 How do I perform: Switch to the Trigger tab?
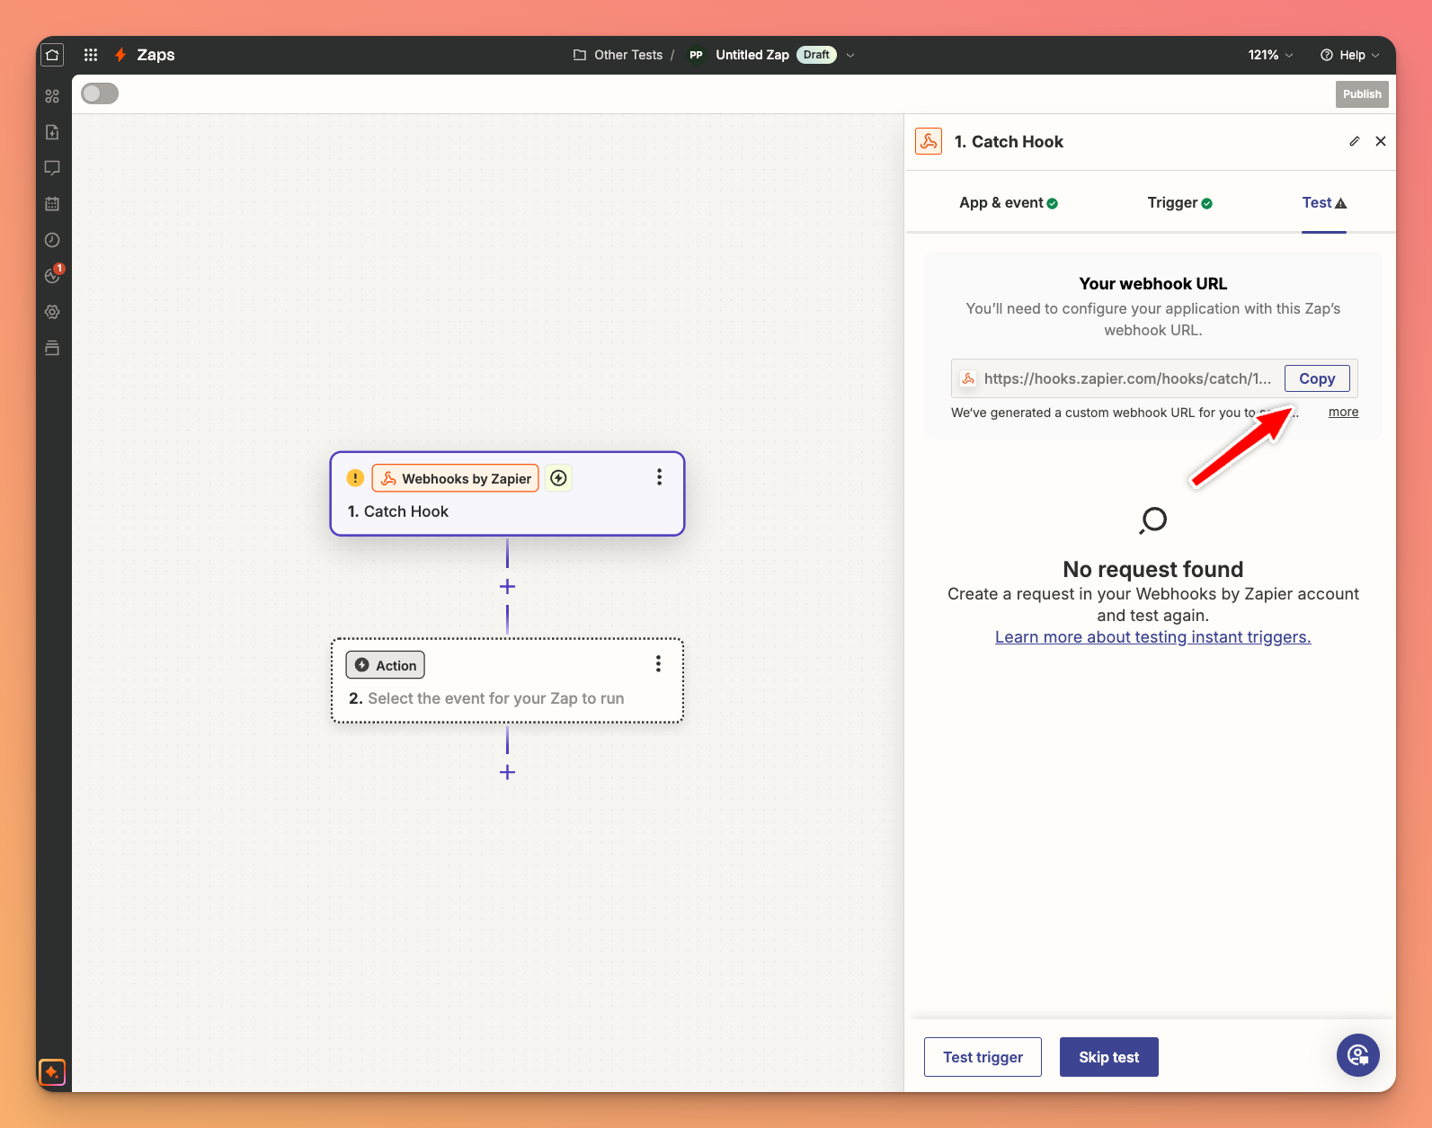point(1179,203)
